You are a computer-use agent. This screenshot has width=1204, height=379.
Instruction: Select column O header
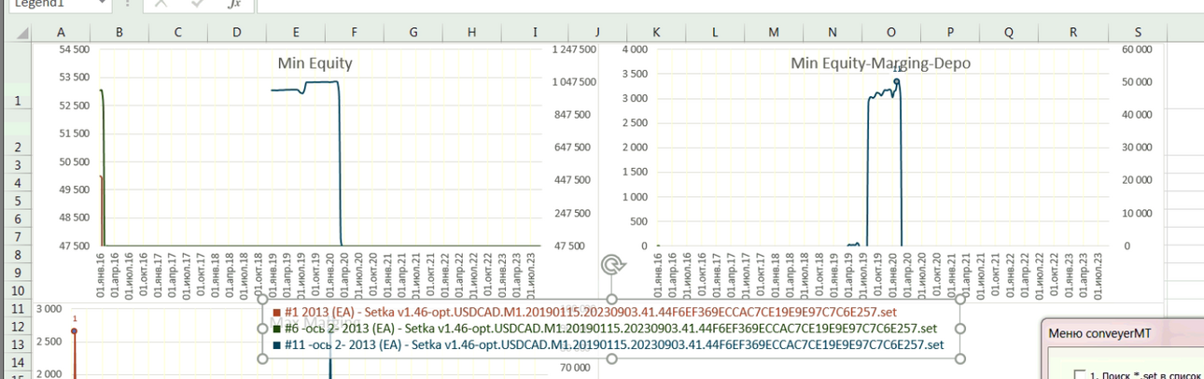(891, 33)
